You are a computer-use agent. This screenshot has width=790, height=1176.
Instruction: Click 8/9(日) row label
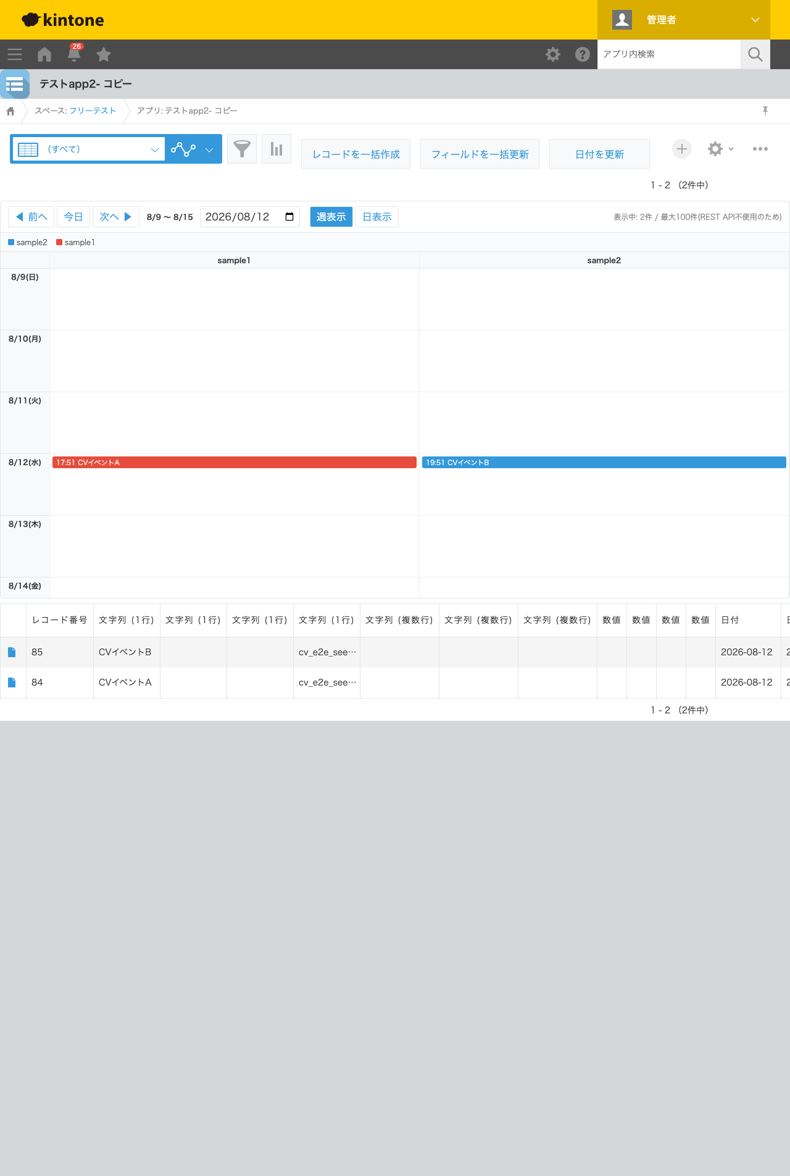click(25, 277)
